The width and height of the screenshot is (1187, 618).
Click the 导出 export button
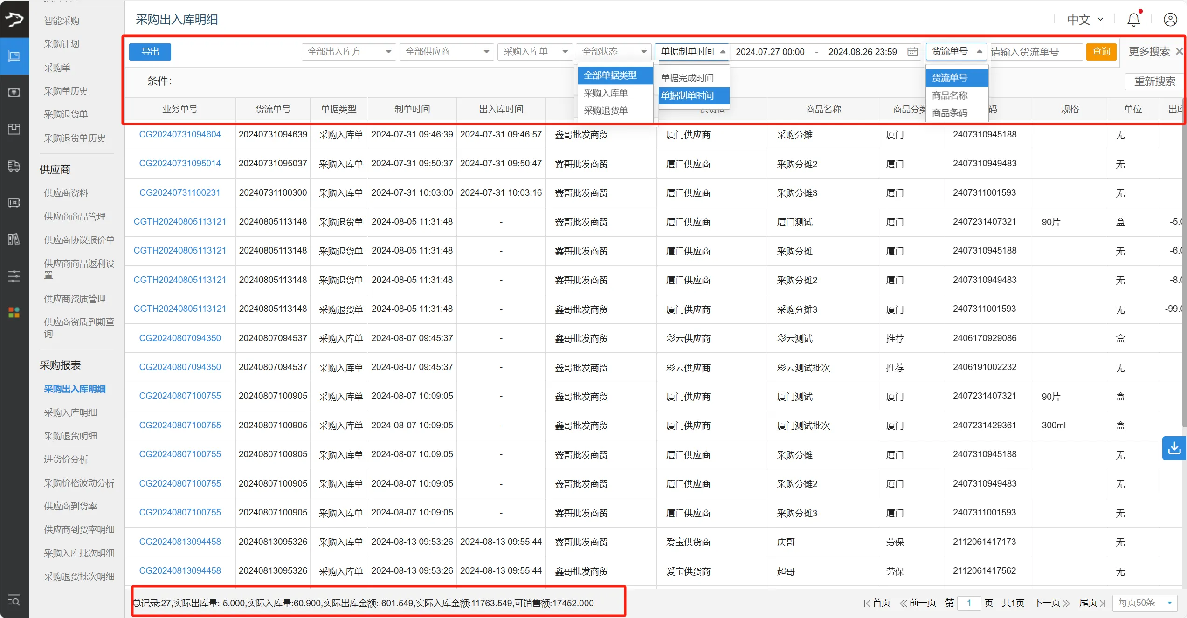(x=150, y=51)
